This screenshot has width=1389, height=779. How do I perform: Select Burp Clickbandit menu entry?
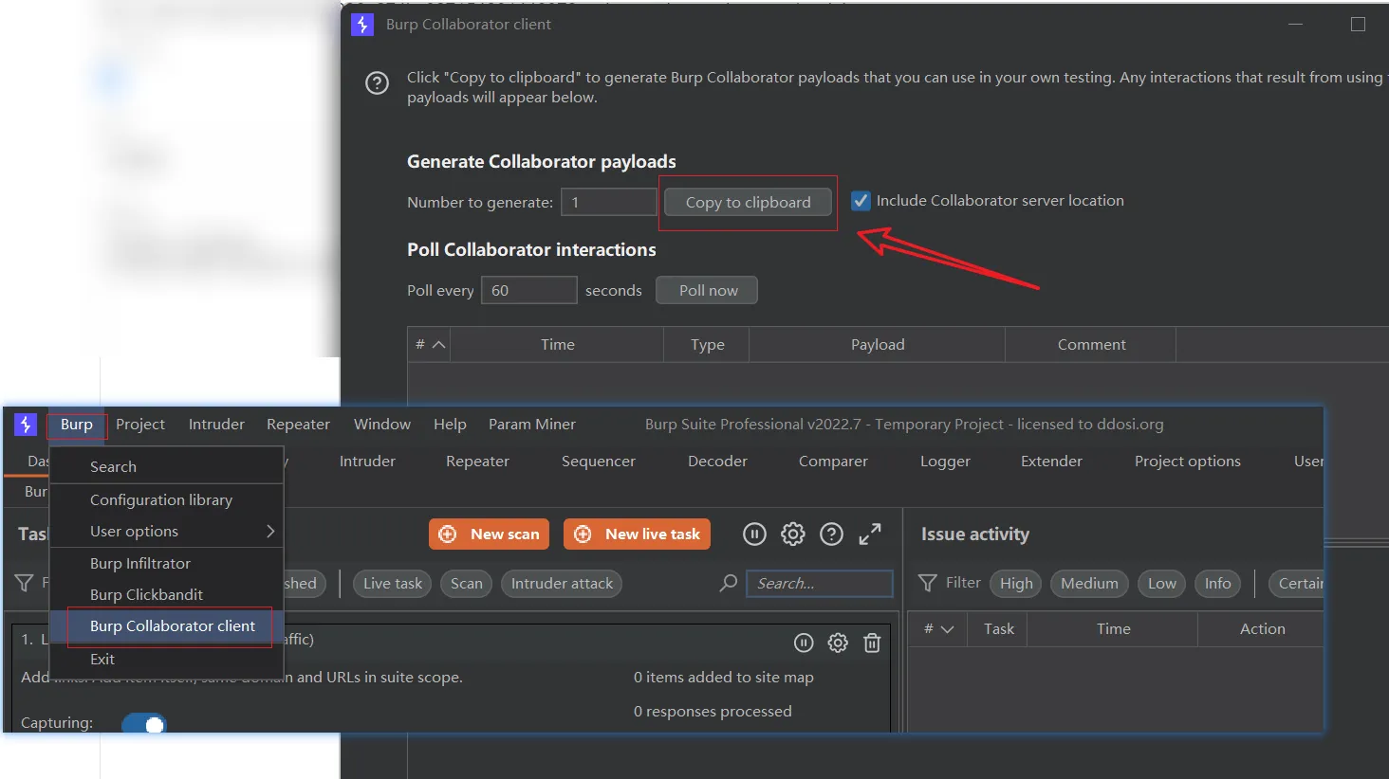tap(167, 595)
